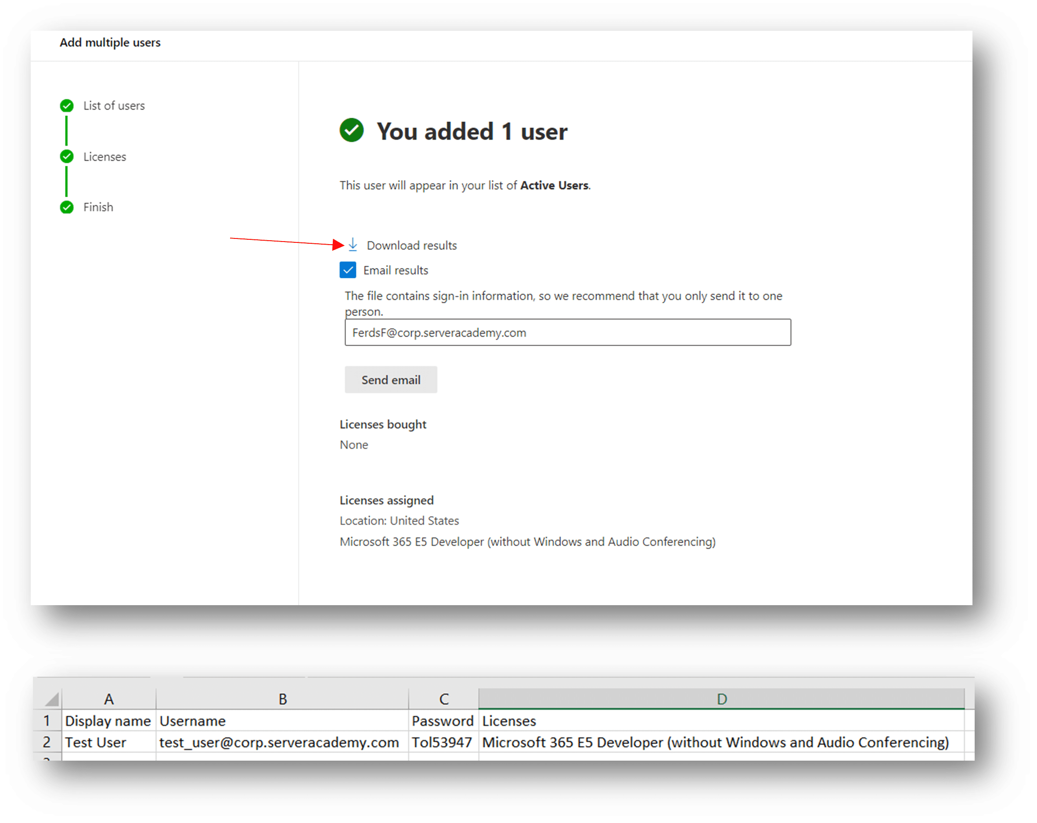Click the green check beside Finish step
1037x823 pixels.
click(67, 207)
